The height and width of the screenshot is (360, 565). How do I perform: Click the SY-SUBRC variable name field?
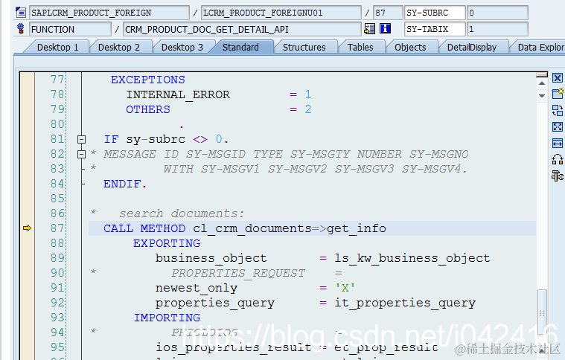click(435, 13)
